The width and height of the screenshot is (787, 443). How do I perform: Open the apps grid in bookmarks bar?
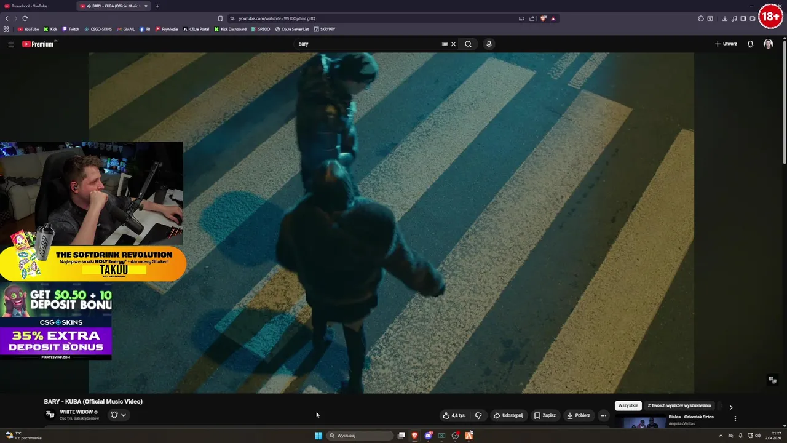point(6,29)
